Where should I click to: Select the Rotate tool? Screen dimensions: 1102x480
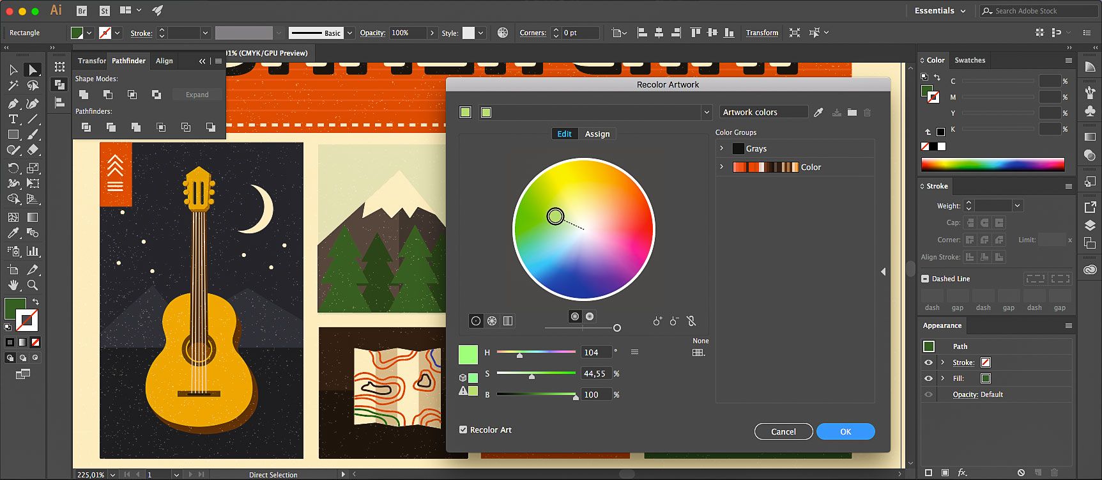click(x=13, y=168)
